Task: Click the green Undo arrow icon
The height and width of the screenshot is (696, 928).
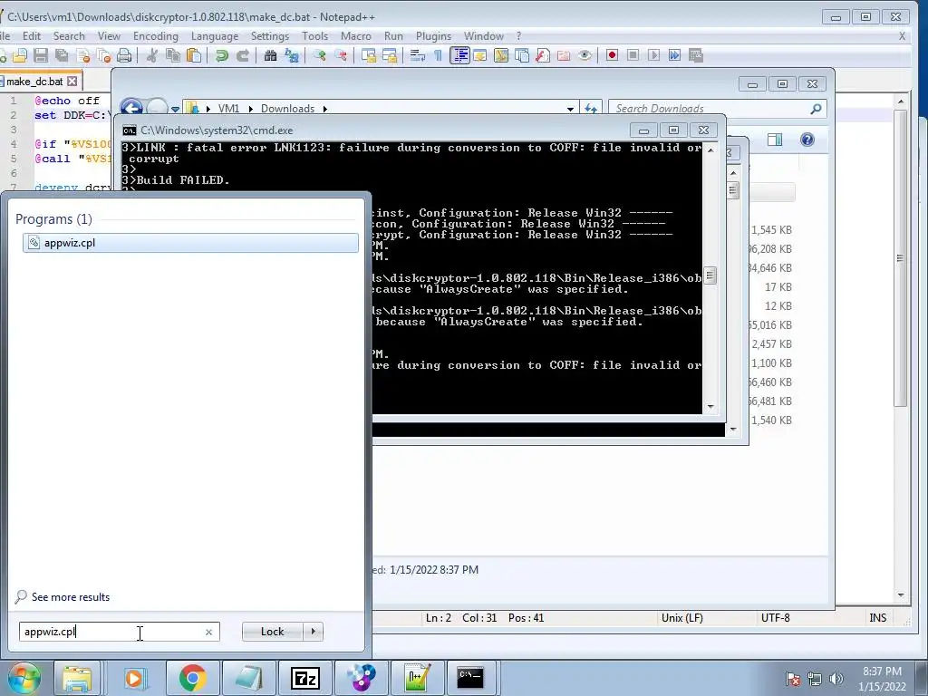Action: [222, 55]
